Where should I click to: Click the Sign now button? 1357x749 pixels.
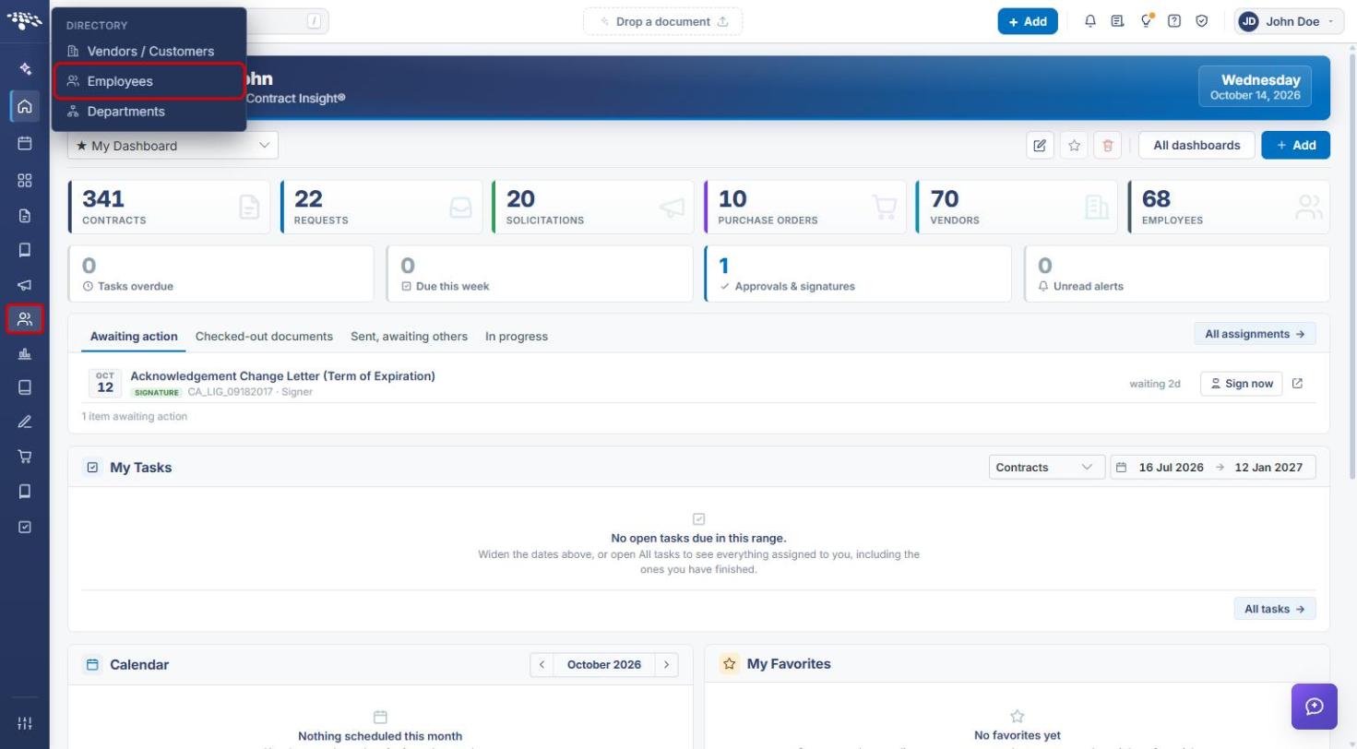tap(1242, 384)
